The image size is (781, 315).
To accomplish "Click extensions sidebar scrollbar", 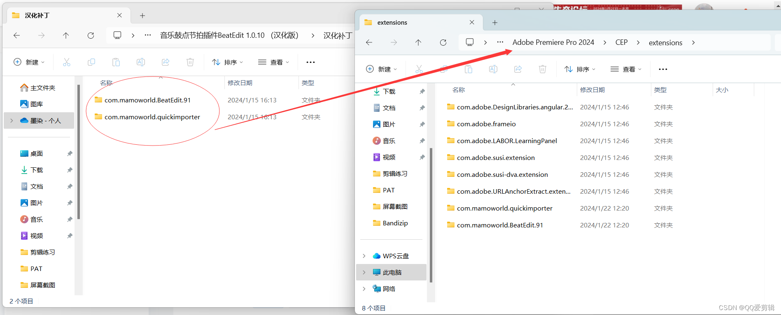I will [x=431, y=215].
